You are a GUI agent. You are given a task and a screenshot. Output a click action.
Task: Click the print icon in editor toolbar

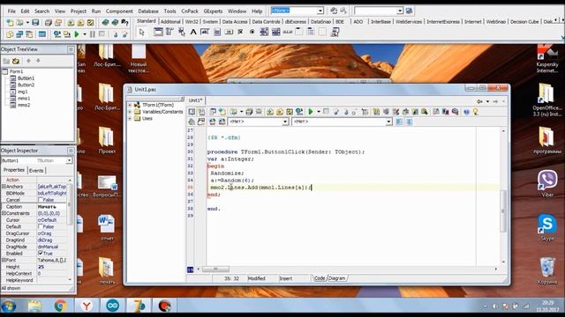click(x=249, y=112)
